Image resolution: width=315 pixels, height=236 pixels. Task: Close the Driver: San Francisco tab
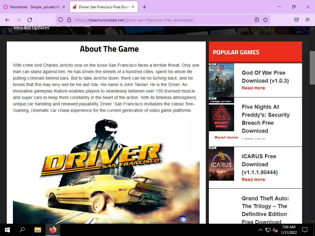133,7
